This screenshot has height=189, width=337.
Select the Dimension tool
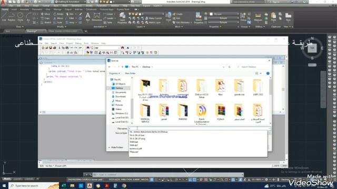coord(97,17)
